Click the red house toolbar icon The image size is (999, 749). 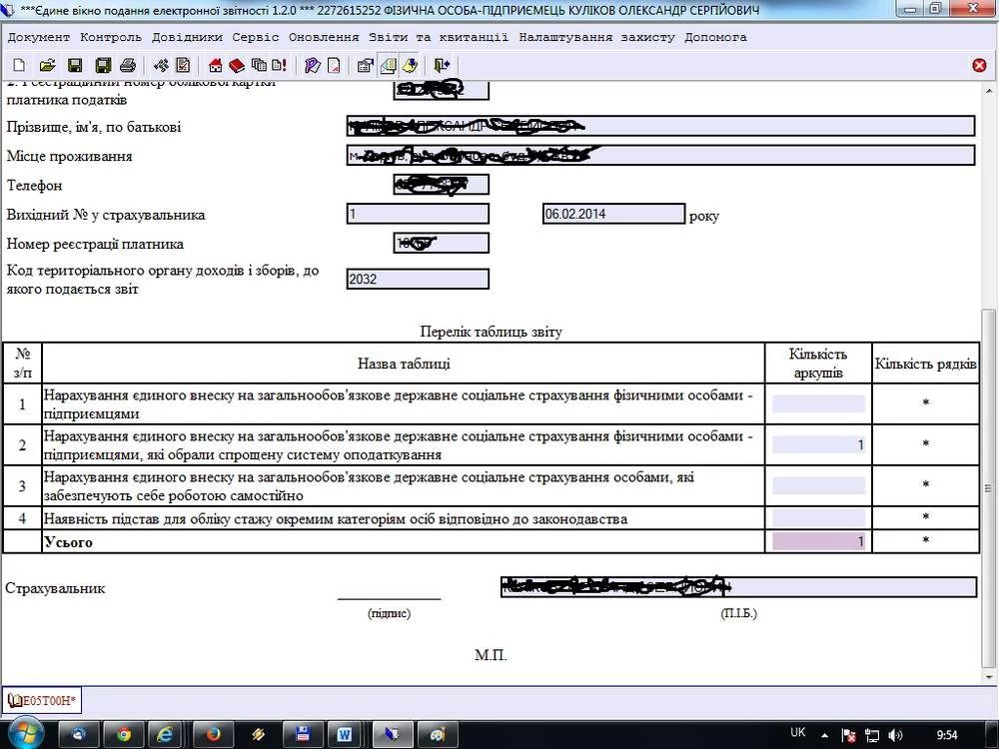coord(215,66)
